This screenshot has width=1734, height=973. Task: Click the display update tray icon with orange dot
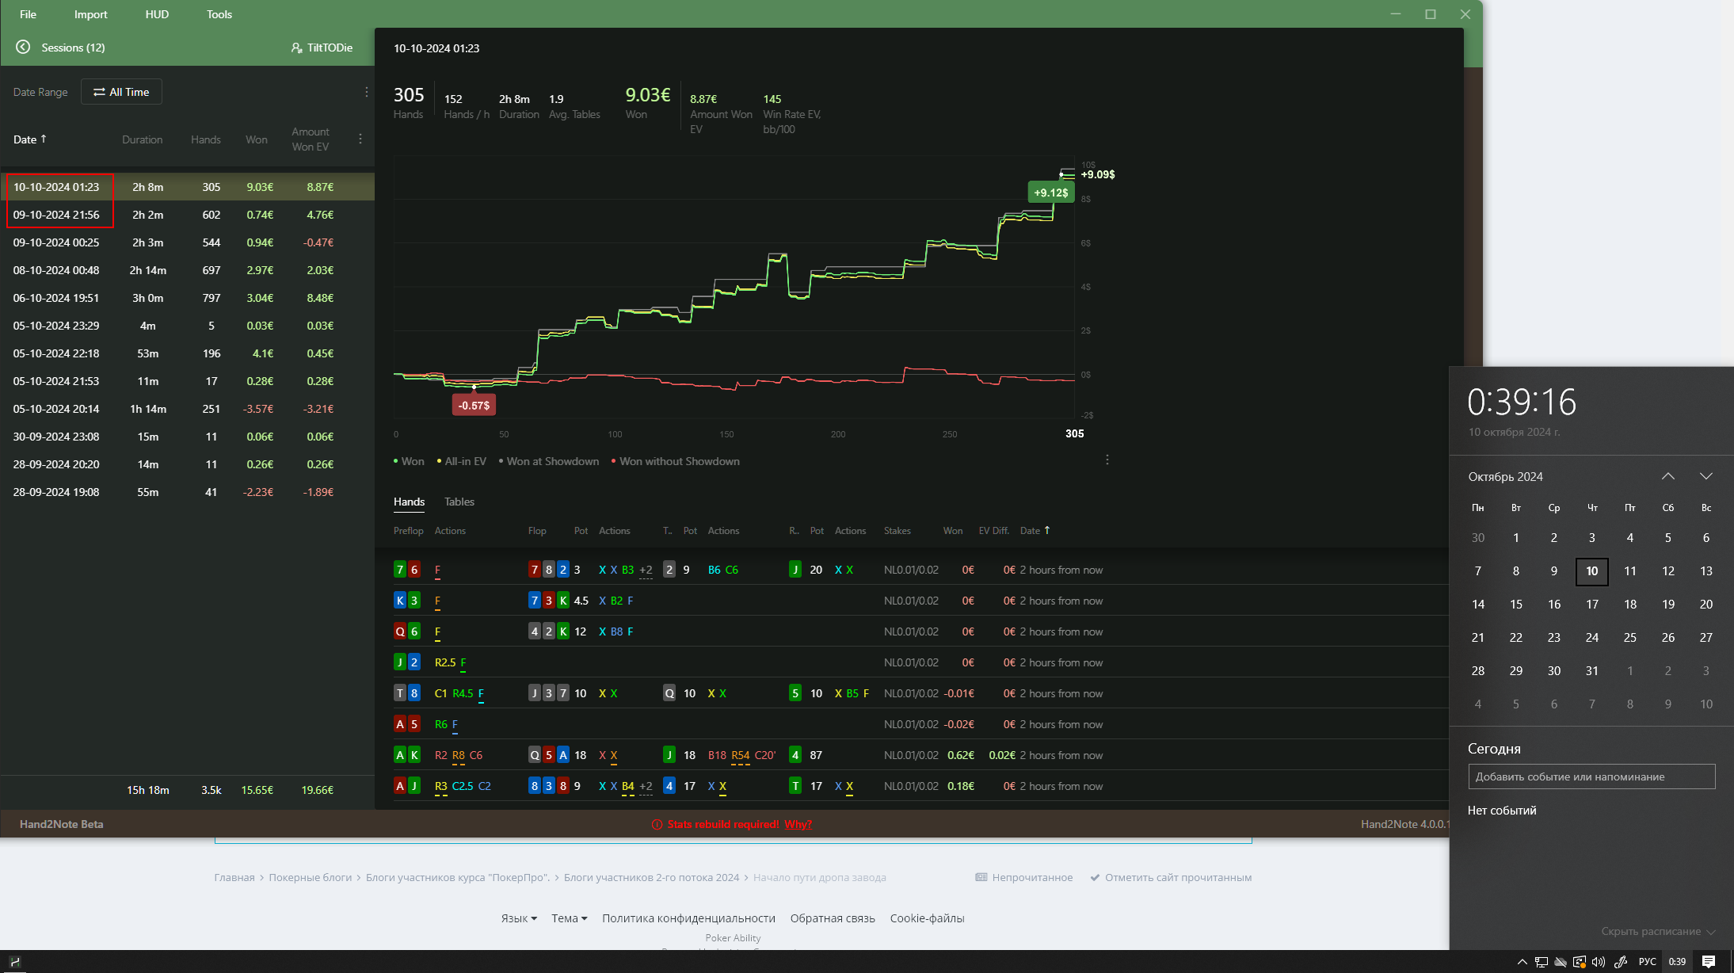1579,962
